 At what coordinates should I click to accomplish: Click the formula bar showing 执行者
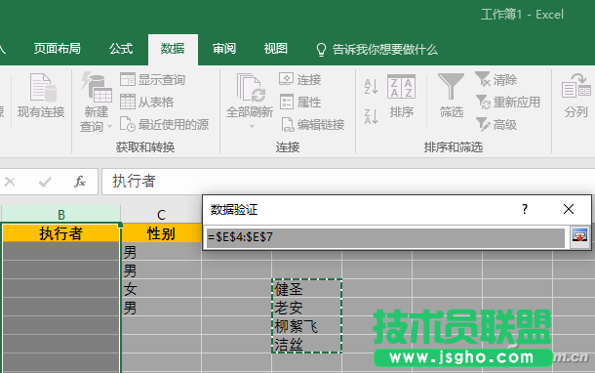(x=347, y=182)
